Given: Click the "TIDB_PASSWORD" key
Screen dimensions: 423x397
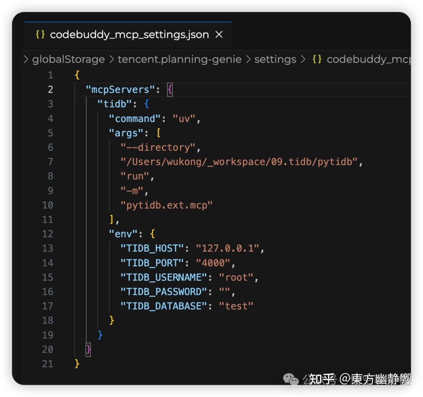Looking at the screenshot, I should pos(163,292).
